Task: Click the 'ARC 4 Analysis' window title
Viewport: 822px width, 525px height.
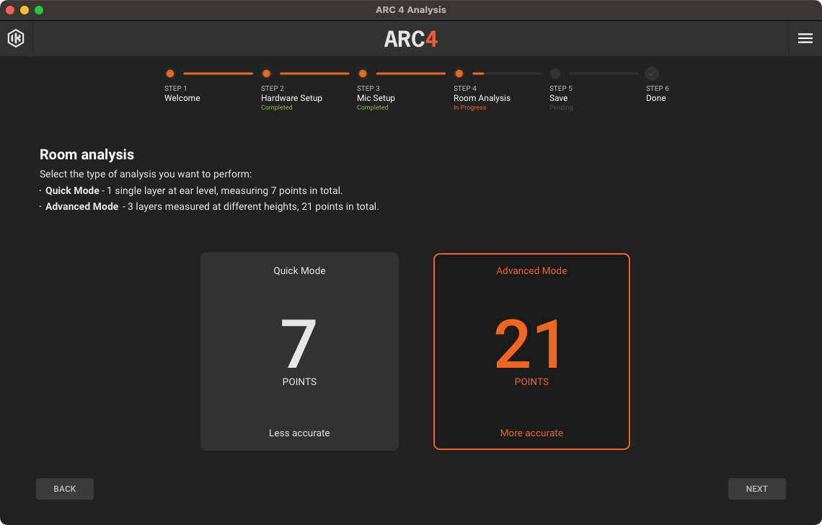Action: [411, 10]
